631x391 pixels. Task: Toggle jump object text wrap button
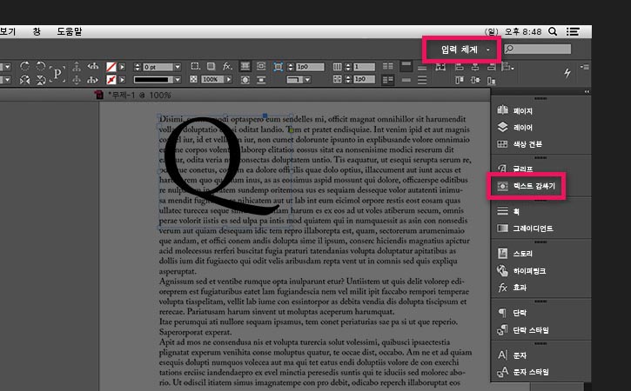point(261,80)
